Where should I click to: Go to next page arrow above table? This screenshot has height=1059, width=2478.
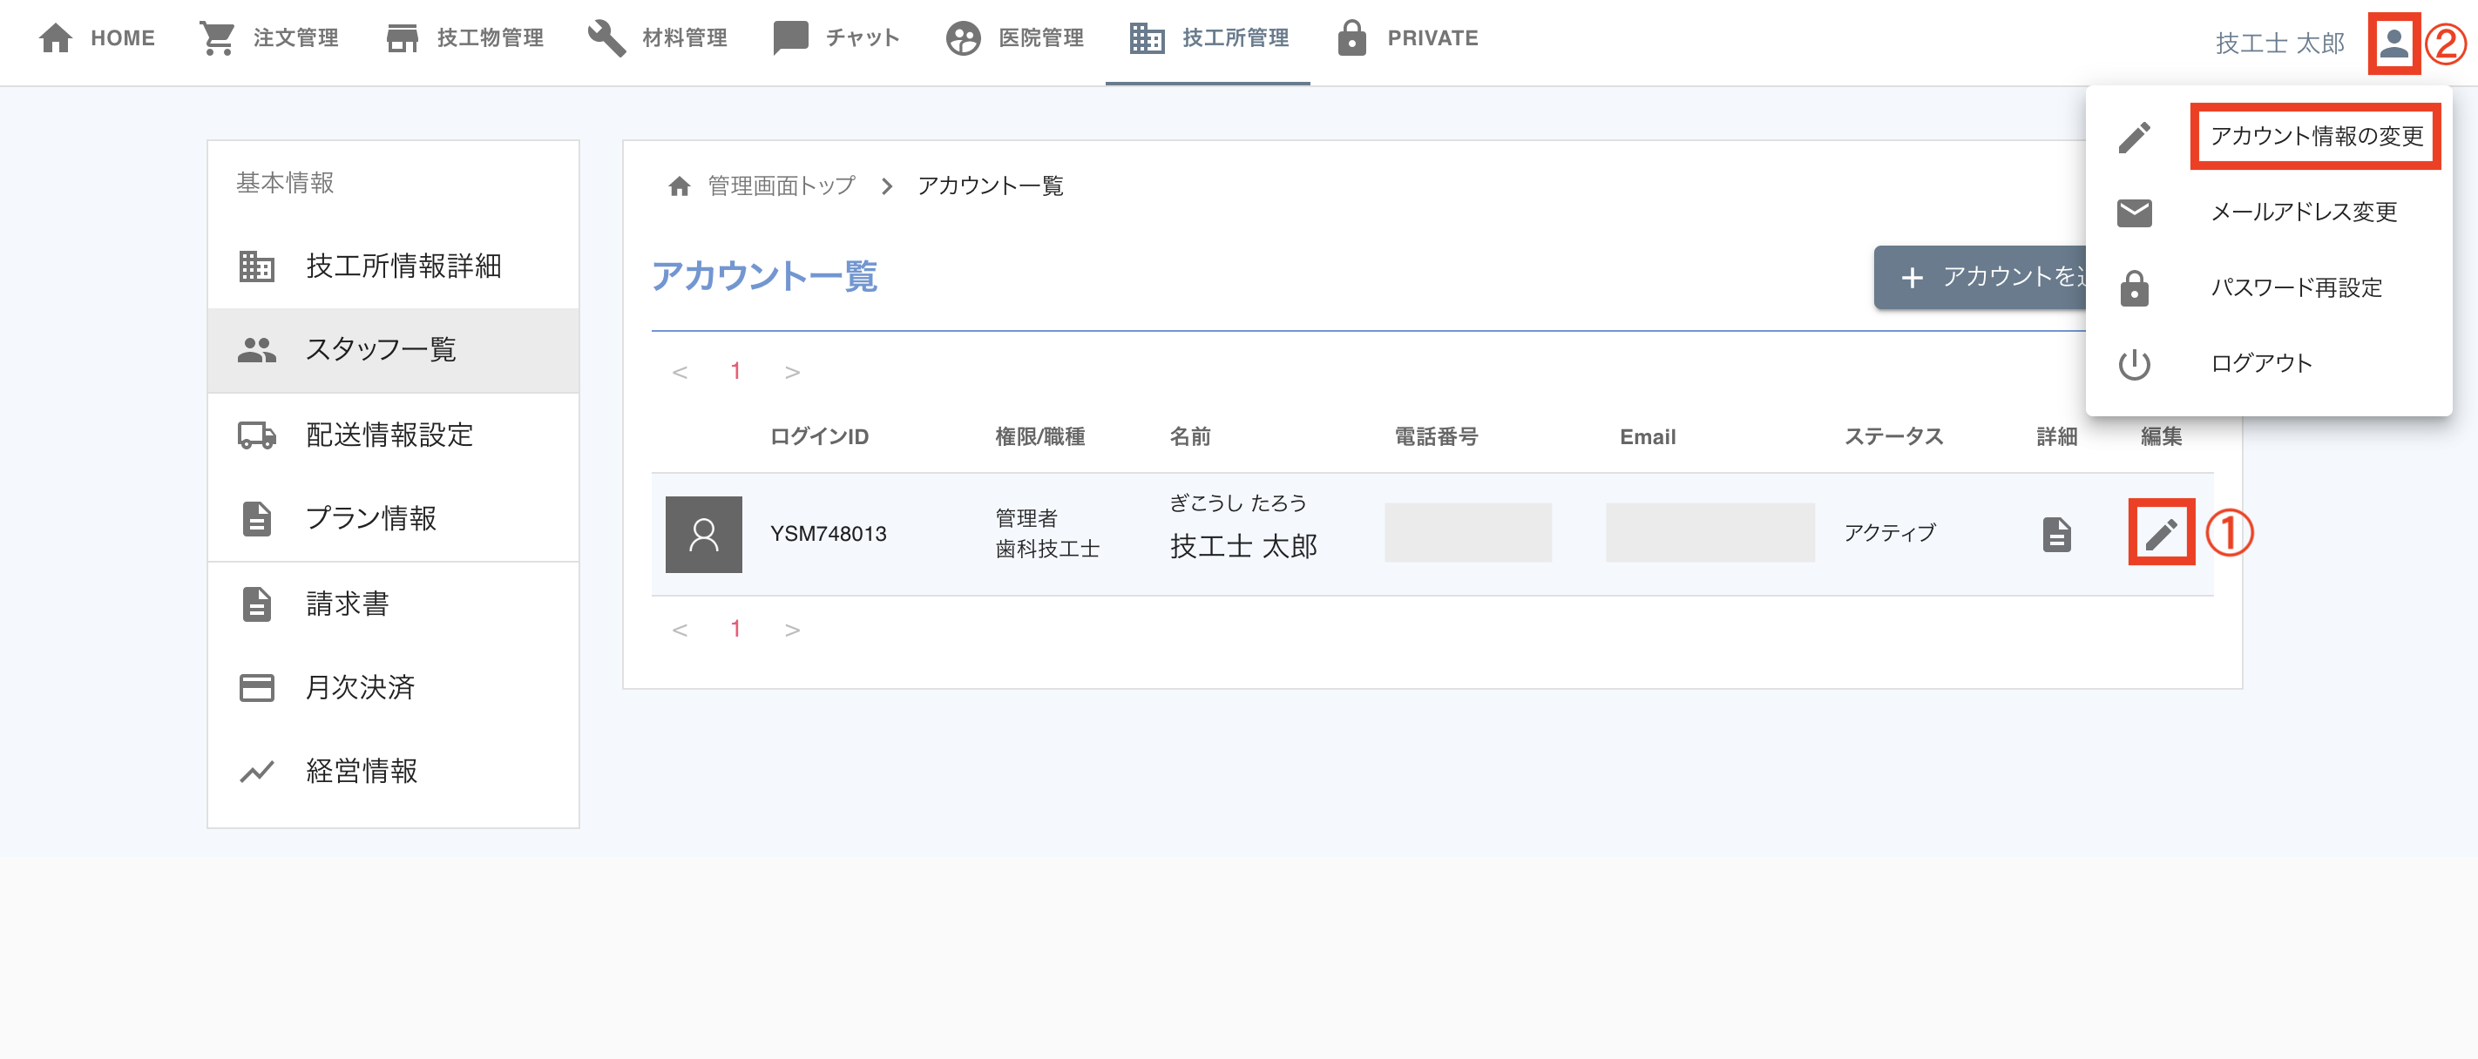pos(792,372)
